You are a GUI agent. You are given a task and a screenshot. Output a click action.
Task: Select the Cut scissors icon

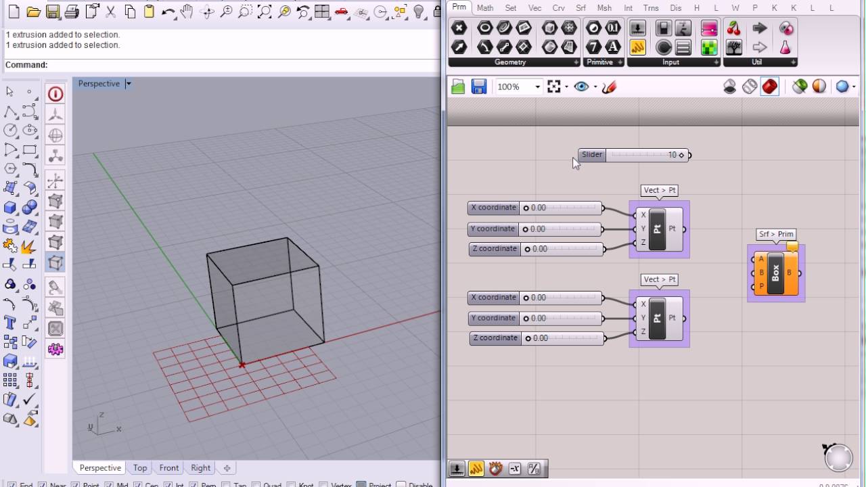[111, 11]
